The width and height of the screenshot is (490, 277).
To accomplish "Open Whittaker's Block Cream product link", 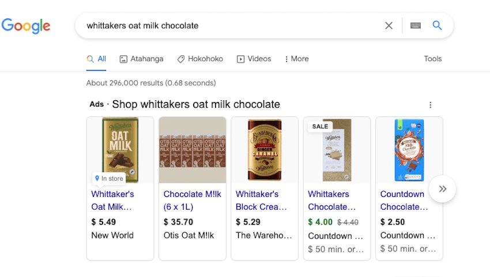I will (x=261, y=200).
